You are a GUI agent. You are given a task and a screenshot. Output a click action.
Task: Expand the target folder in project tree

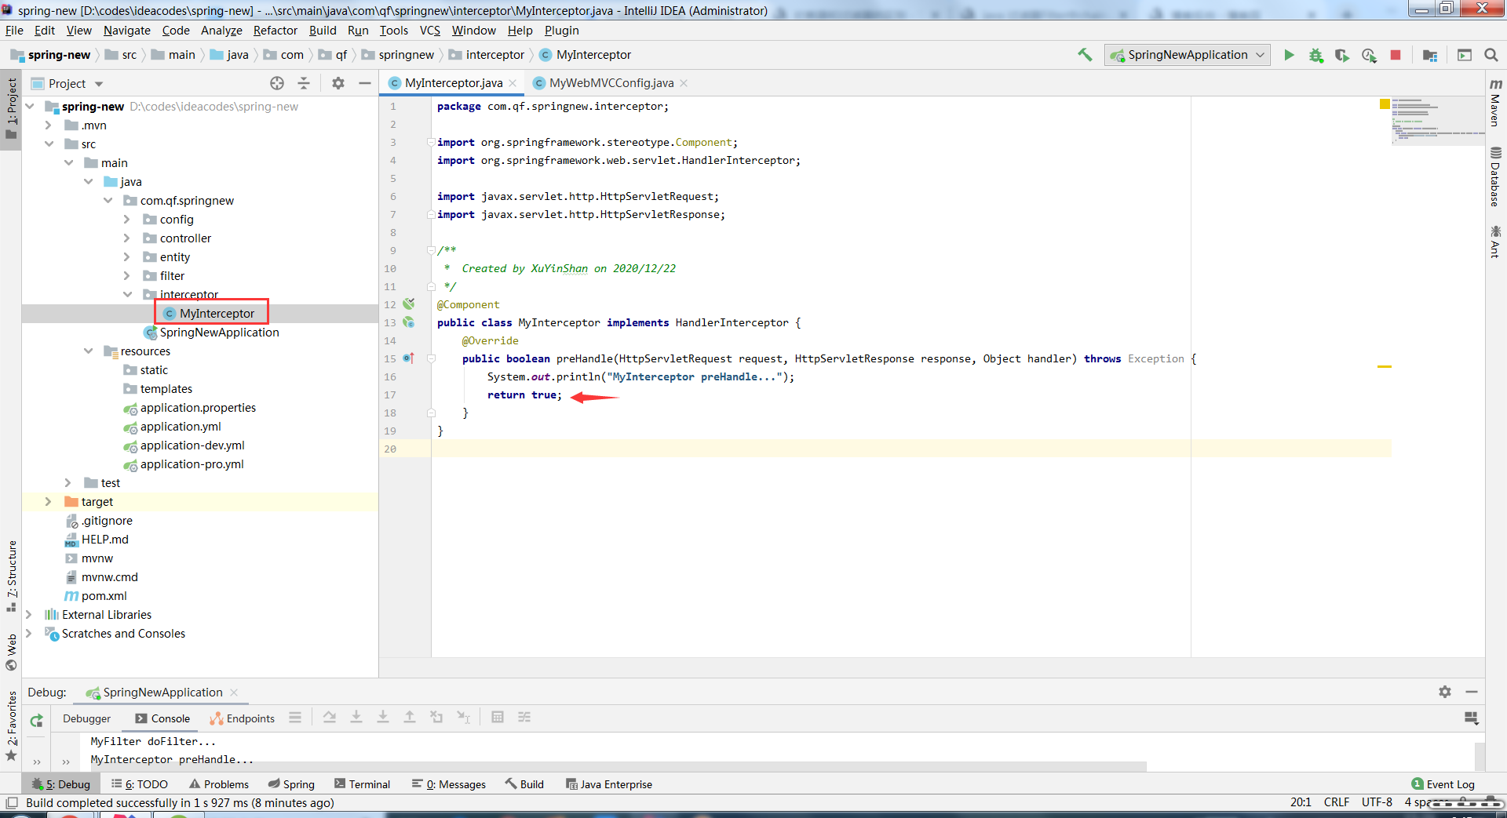point(49,502)
